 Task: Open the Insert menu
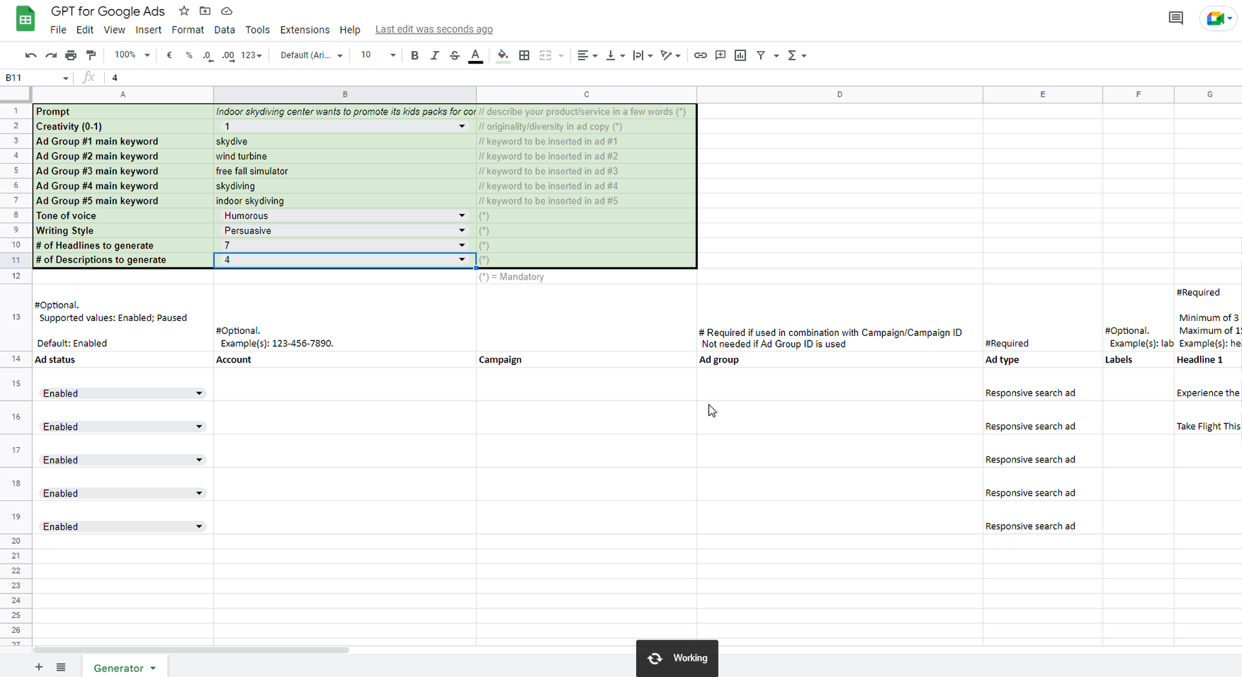[148, 30]
